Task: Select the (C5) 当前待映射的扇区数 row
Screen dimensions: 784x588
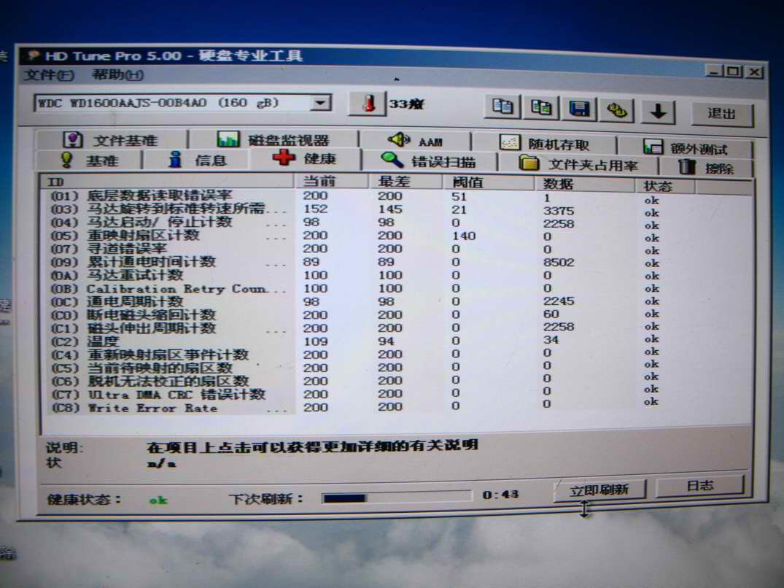Action: point(395,368)
